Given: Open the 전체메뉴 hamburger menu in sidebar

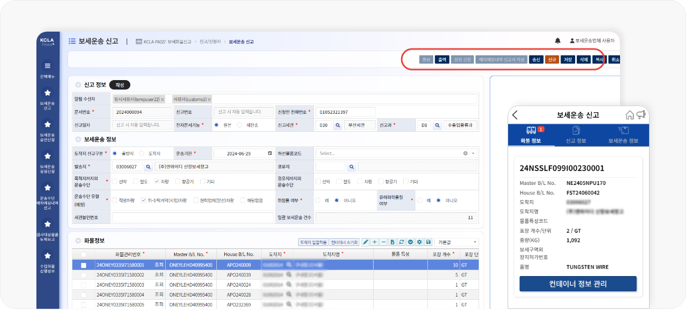Looking at the screenshot, I should [47, 66].
